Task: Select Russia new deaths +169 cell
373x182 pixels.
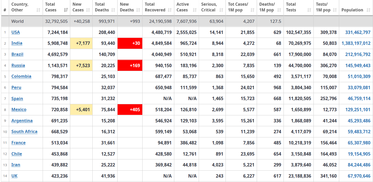Action: [x=130, y=65]
